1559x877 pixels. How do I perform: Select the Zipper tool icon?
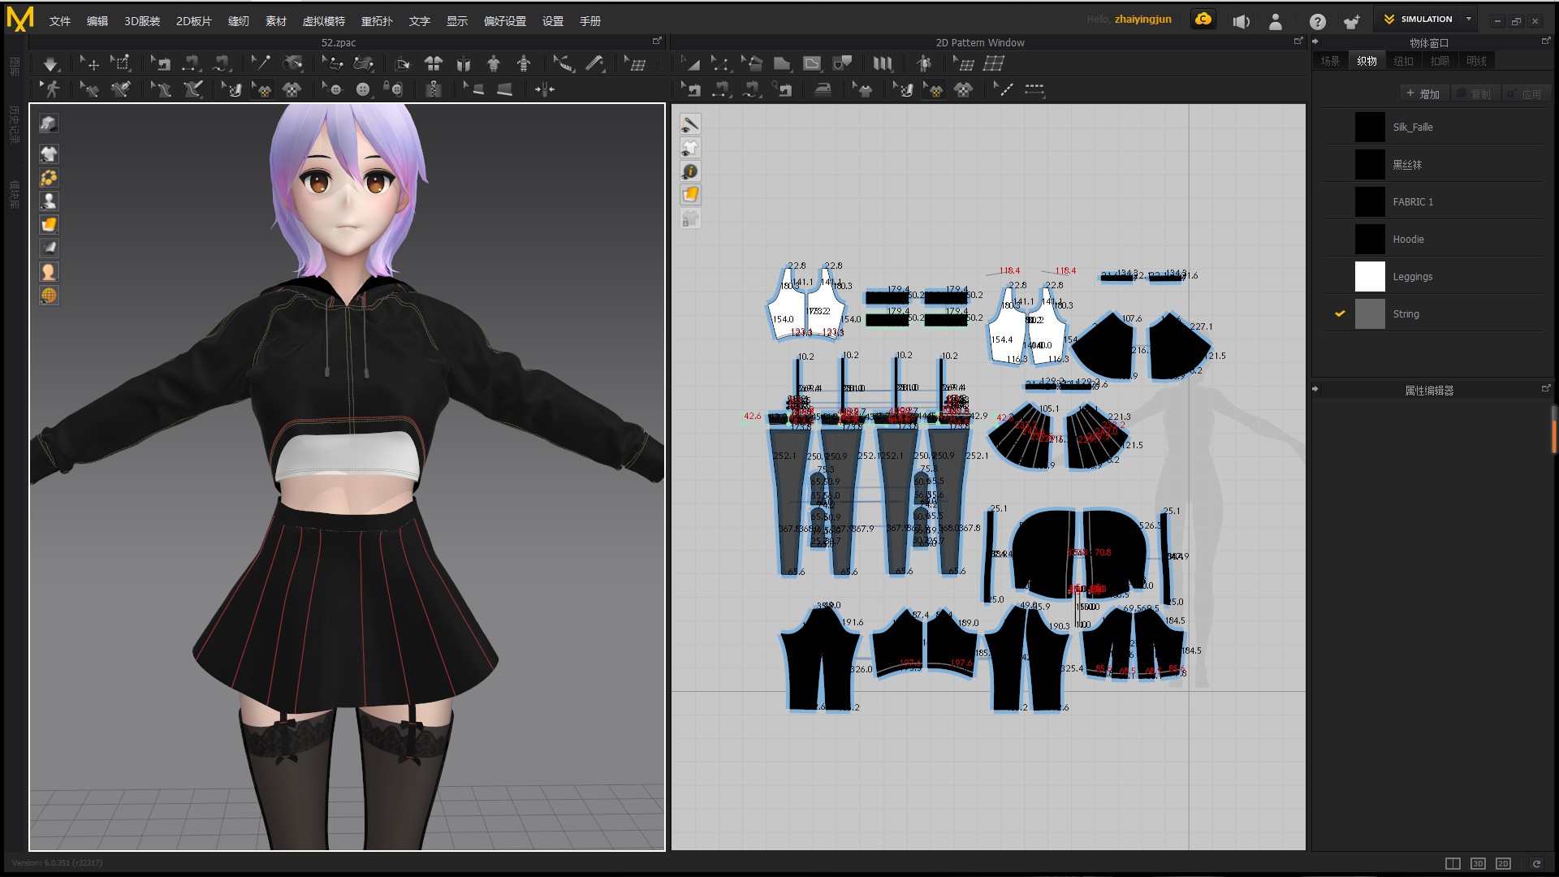point(434,89)
